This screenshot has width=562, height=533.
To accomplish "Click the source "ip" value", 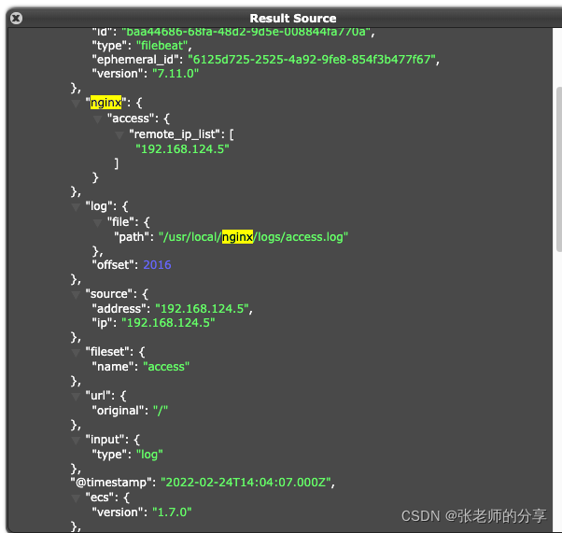I will pyautogui.click(x=168, y=323).
